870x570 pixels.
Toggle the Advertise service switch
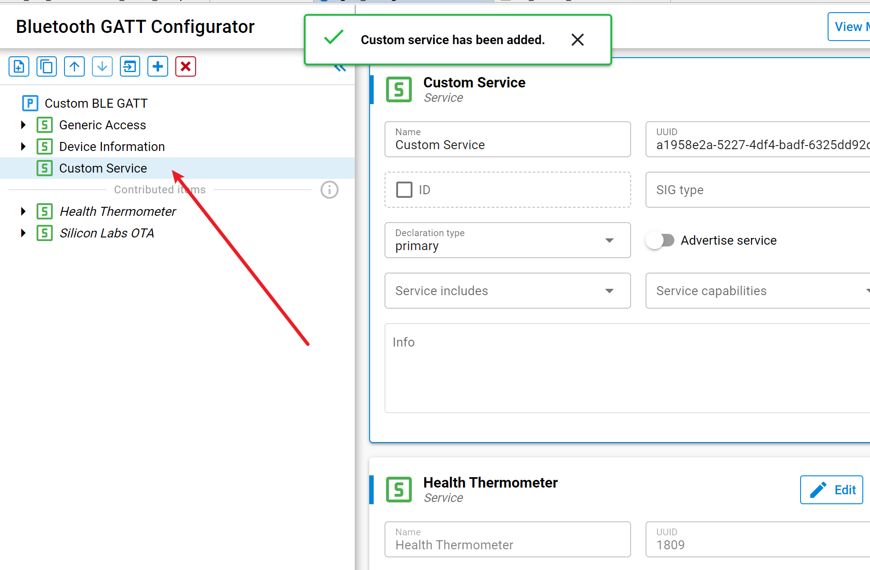tap(660, 240)
